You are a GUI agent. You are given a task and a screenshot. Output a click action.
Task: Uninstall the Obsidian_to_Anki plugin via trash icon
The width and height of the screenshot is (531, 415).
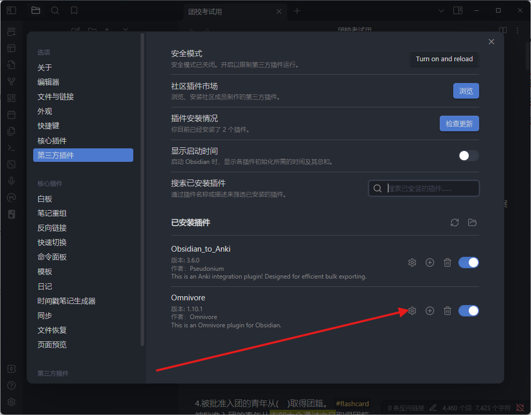point(448,262)
